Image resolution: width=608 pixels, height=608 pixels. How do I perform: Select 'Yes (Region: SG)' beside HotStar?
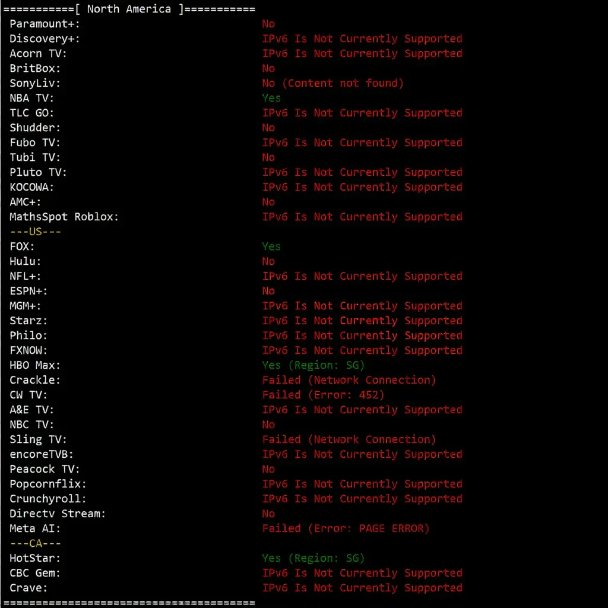pyautogui.click(x=313, y=558)
